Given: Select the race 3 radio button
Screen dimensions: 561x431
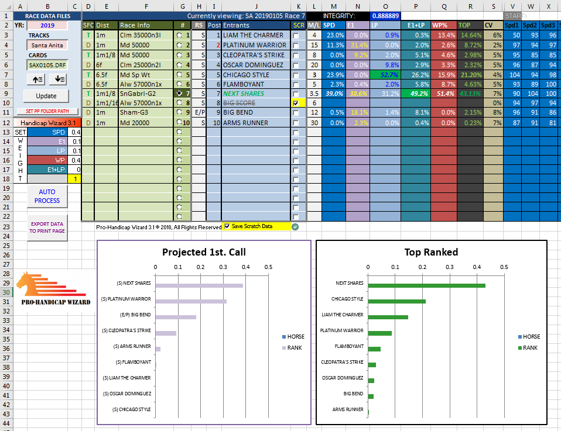Looking at the screenshot, I should coord(179,55).
